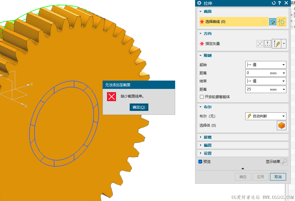Click the sketch section icon next to 选择曲线

[273, 22]
